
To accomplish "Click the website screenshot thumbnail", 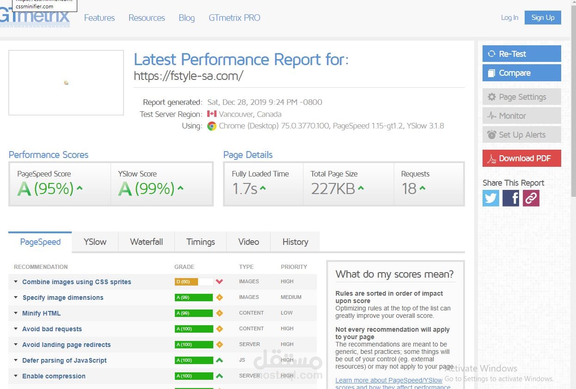I will click(x=66, y=83).
